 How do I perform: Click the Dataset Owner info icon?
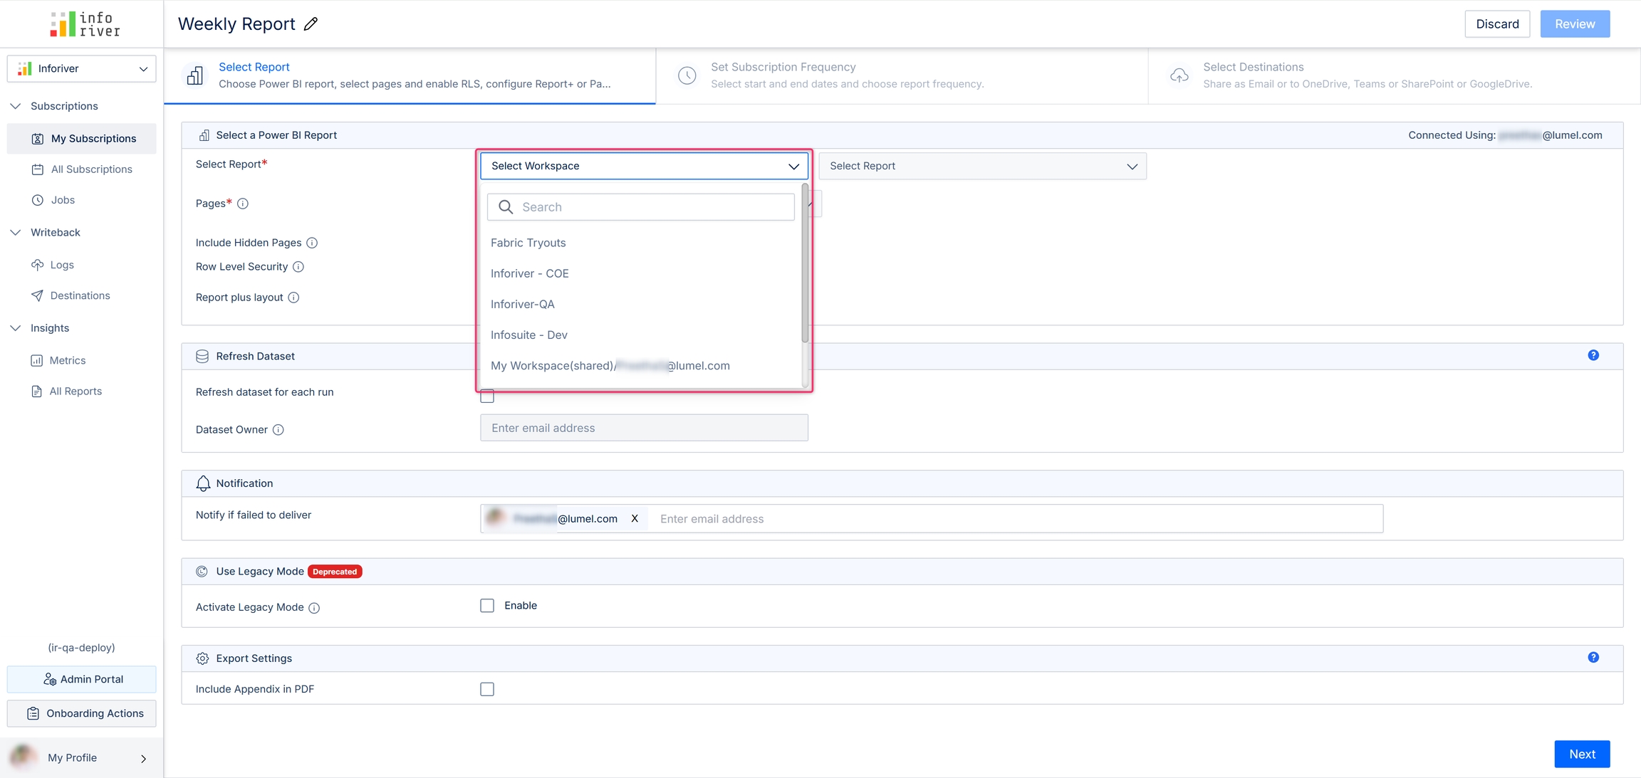point(278,430)
